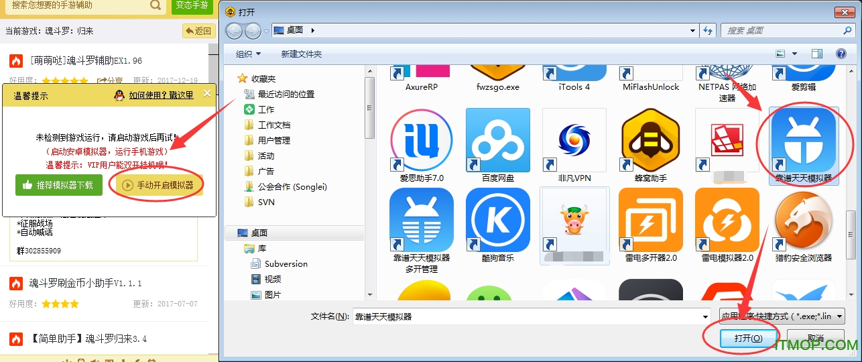Open the 活动 folder in sidebar

coord(259,156)
